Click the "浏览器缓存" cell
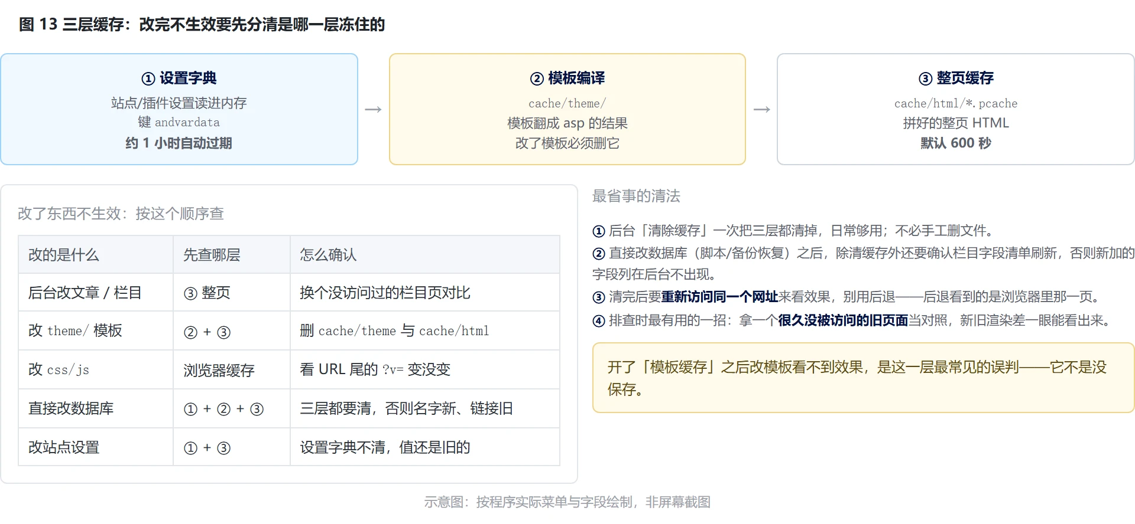 coord(232,369)
